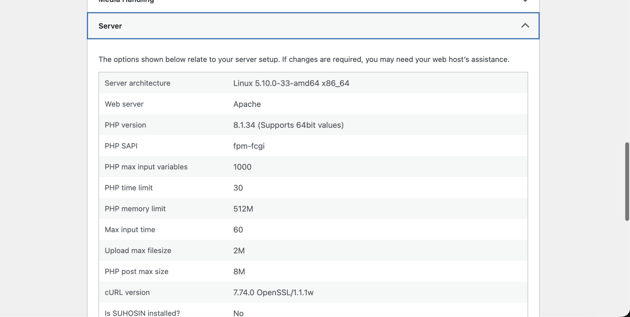Viewport: 630px width, 317px height.
Task: Select the PHP time limit value 30
Action: coord(238,188)
